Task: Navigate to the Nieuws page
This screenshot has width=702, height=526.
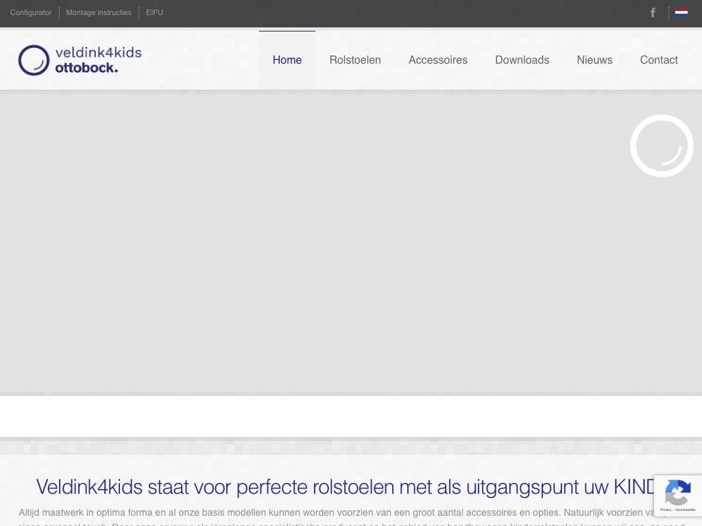Action: coord(594,60)
